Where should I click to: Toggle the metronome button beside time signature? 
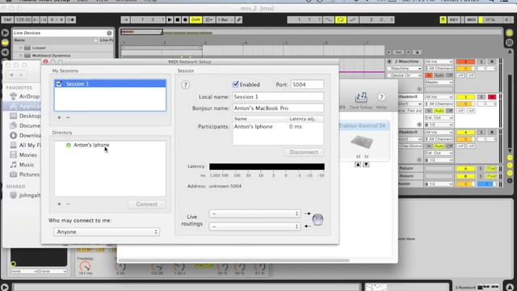[71, 19]
